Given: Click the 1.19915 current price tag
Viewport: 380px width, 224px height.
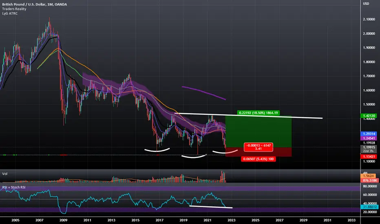Looking at the screenshot, I should tap(369, 147).
